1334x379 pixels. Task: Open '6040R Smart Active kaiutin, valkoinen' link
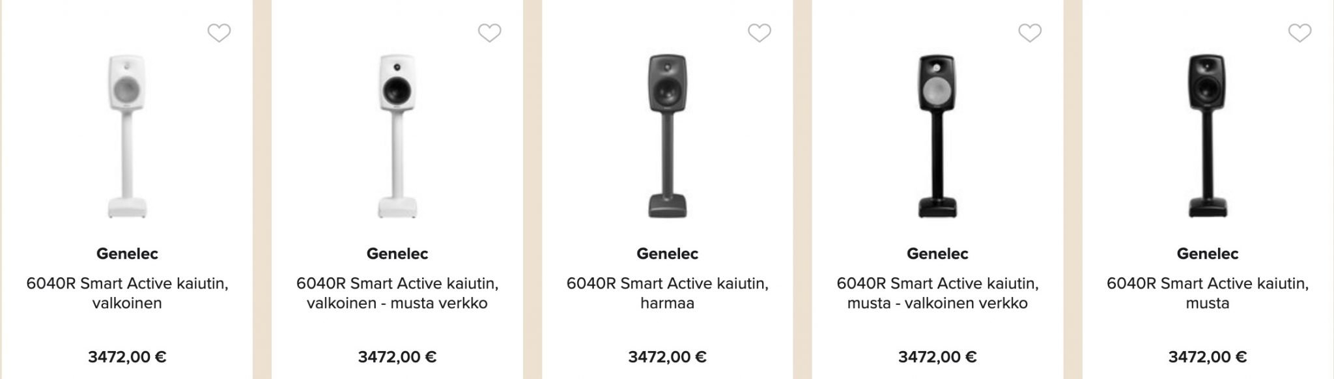click(x=128, y=294)
